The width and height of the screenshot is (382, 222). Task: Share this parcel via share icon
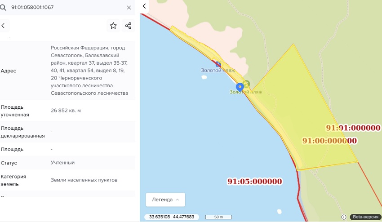[x=128, y=26]
